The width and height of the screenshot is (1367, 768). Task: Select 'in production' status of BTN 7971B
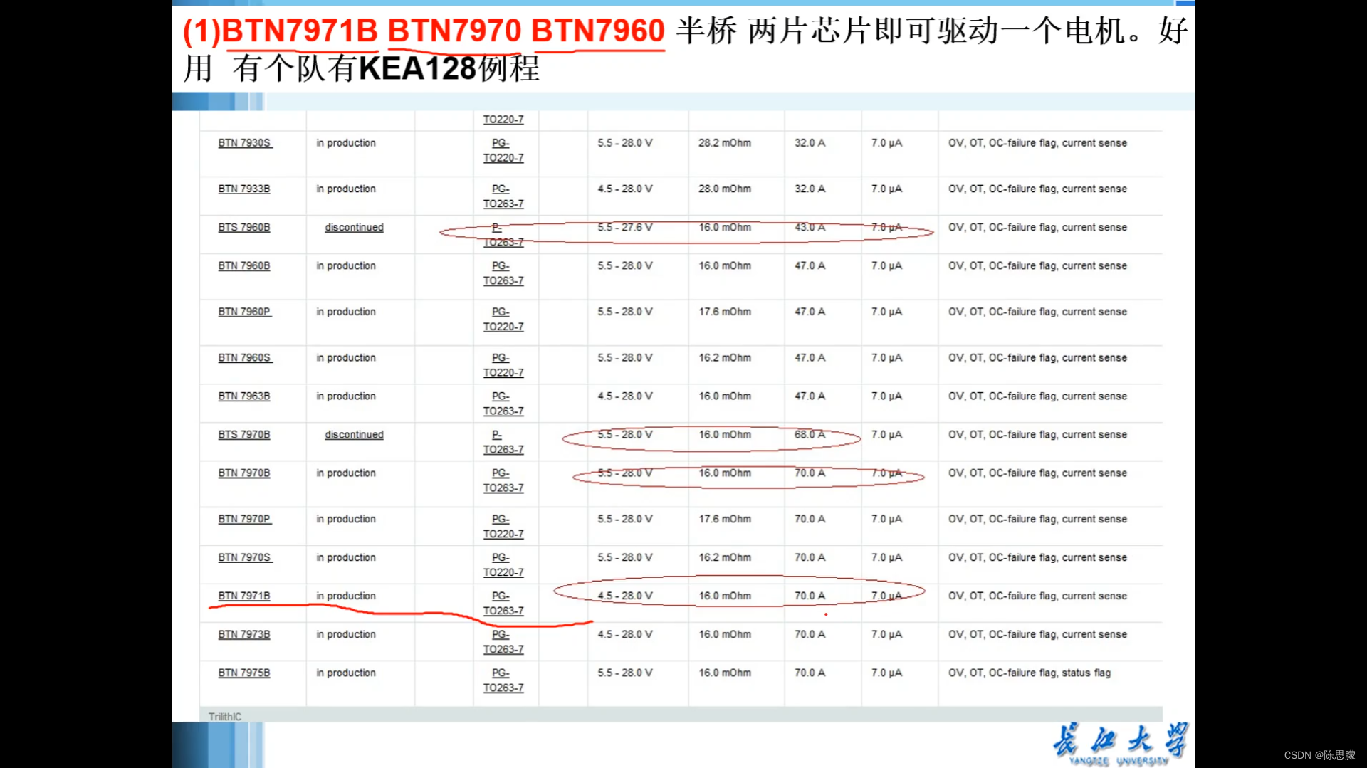[346, 596]
